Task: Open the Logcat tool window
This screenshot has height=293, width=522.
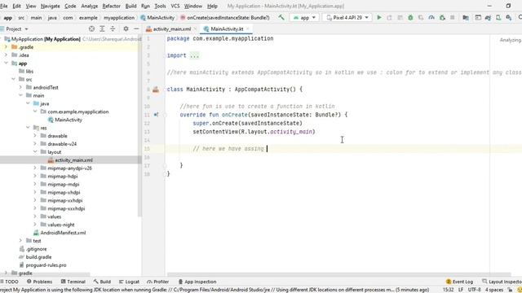Action: [129, 282]
